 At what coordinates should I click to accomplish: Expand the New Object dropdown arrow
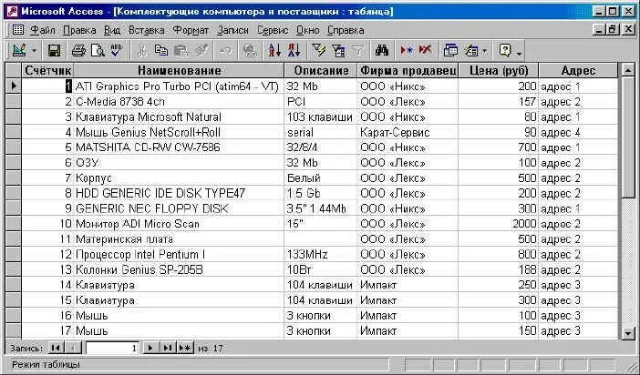click(484, 51)
